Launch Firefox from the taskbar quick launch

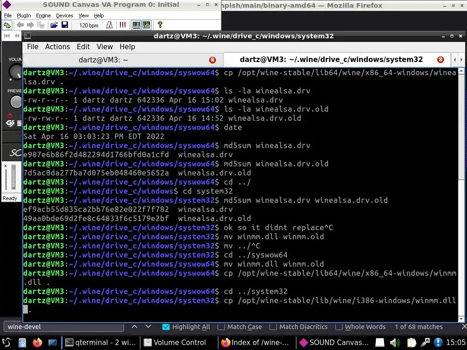(x=37, y=343)
